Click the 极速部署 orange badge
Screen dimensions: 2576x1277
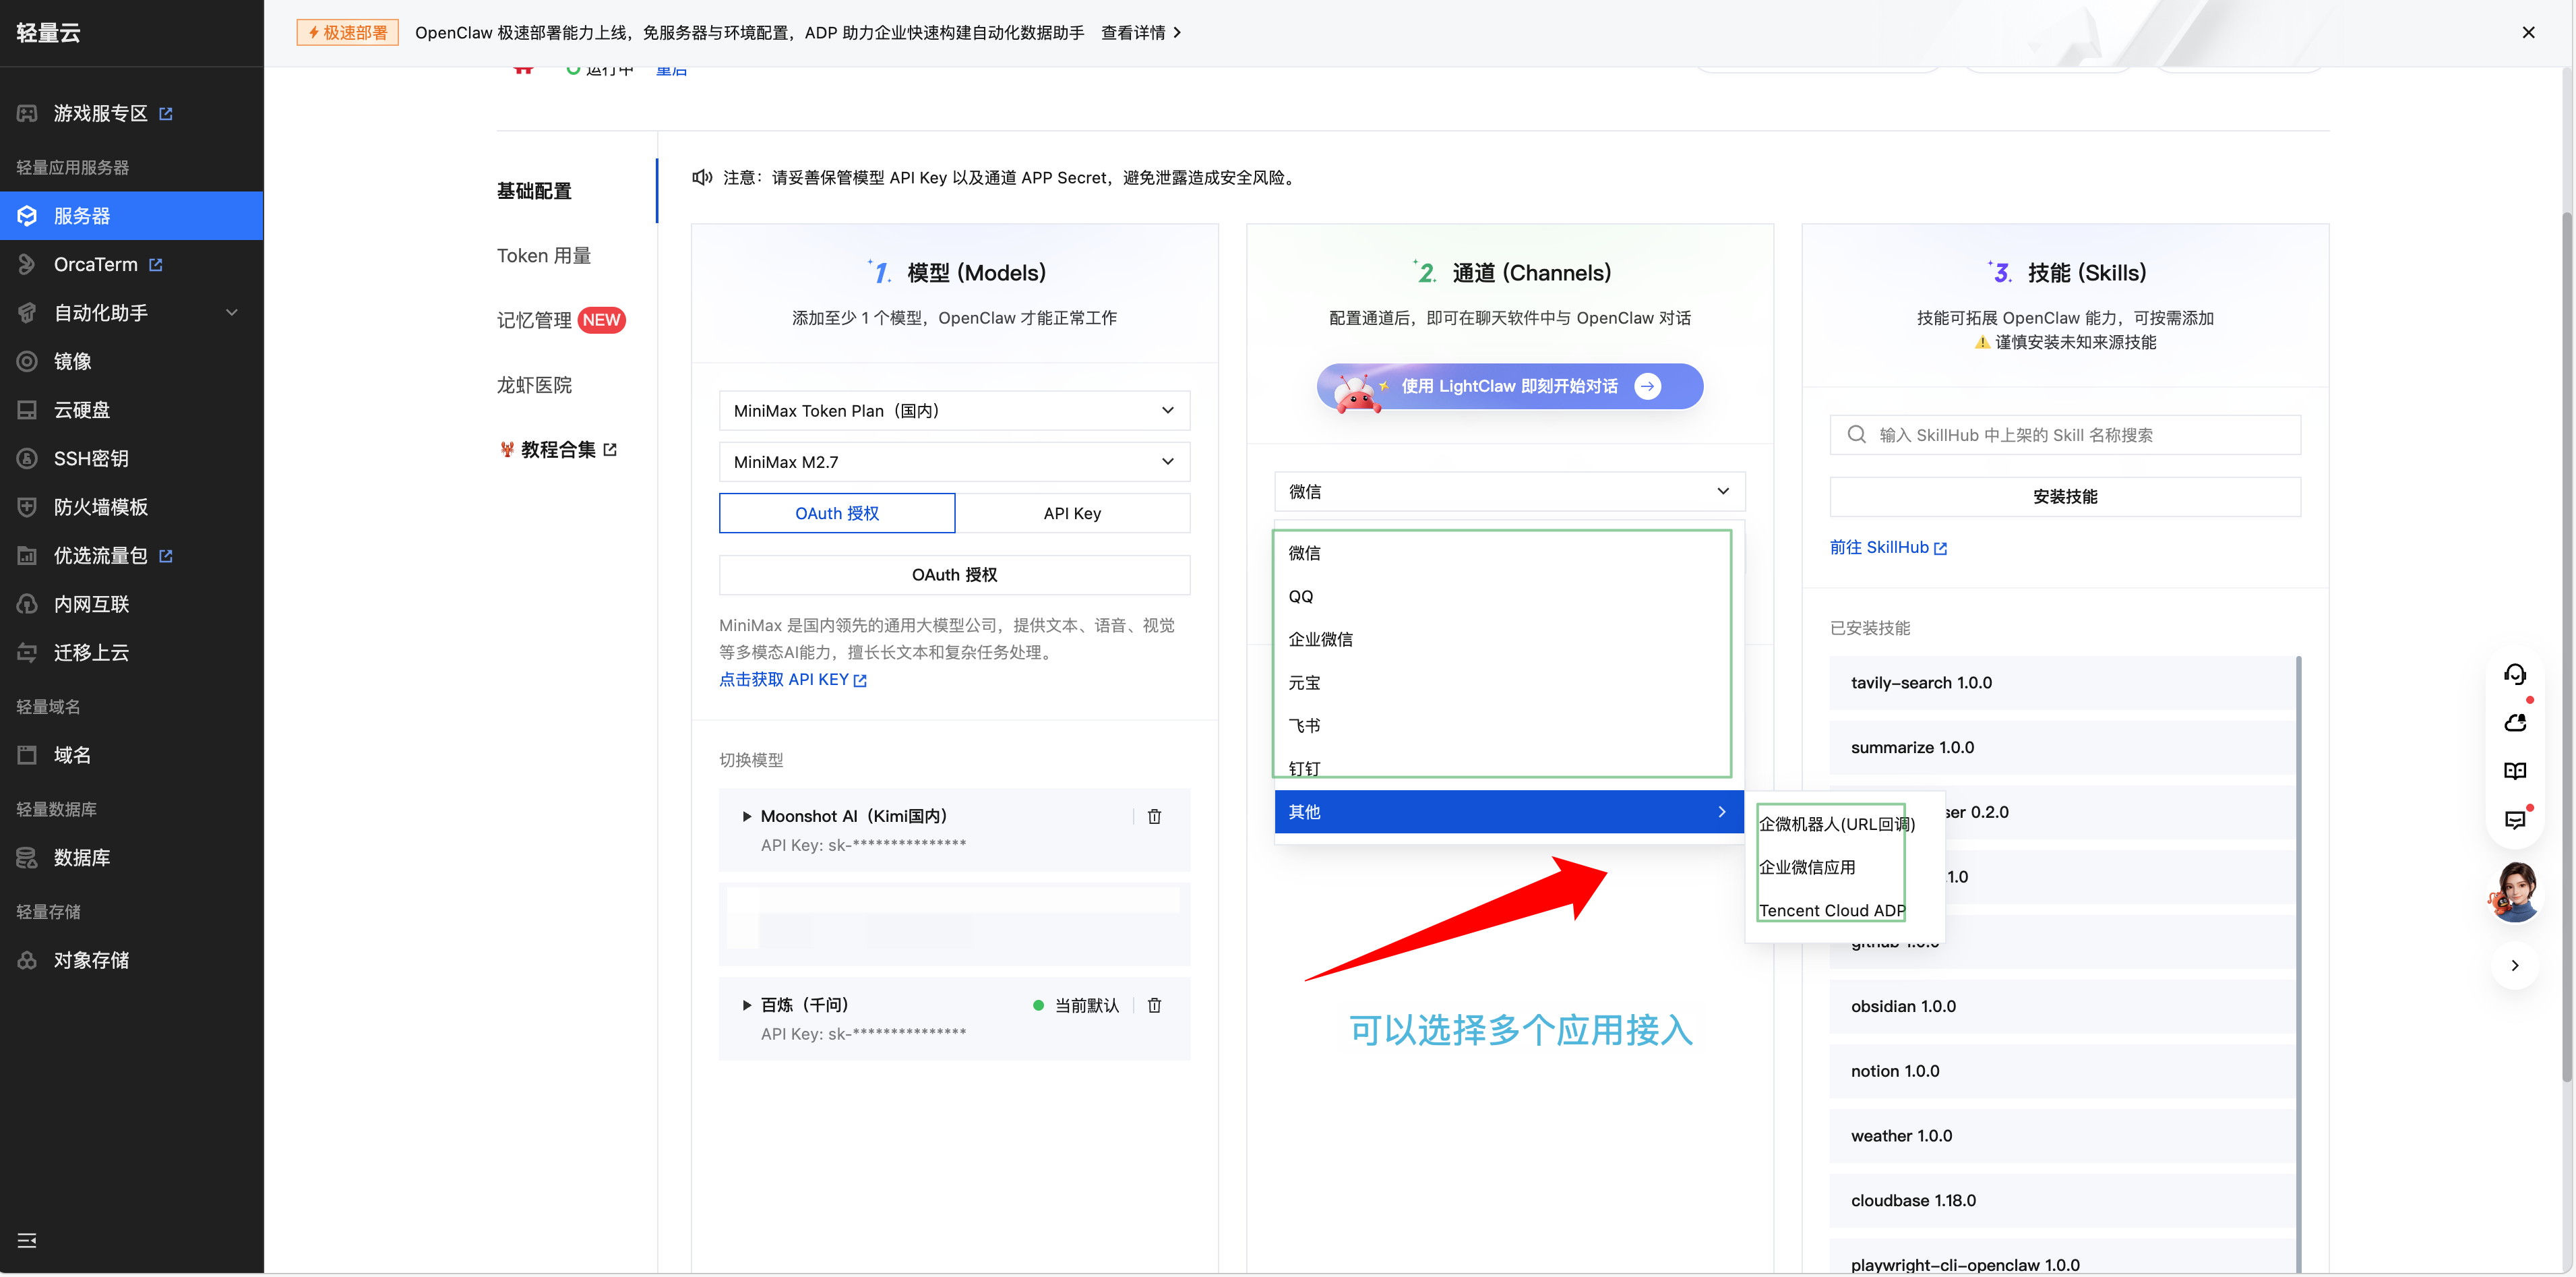point(347,33)
